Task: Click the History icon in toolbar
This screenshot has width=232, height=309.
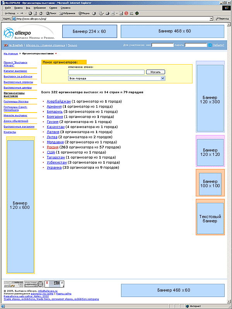Action: pyautogui.click(x=94, y=14)
